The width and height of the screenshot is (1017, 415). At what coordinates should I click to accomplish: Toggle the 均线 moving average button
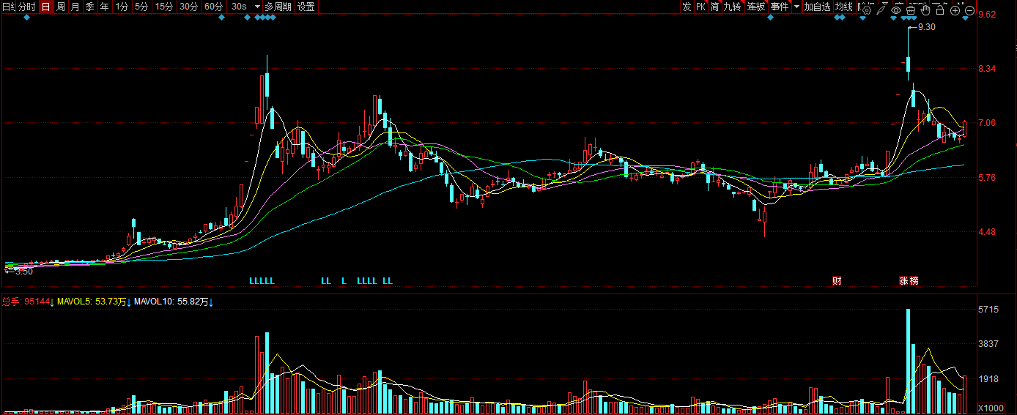click(x=845, y=7)
